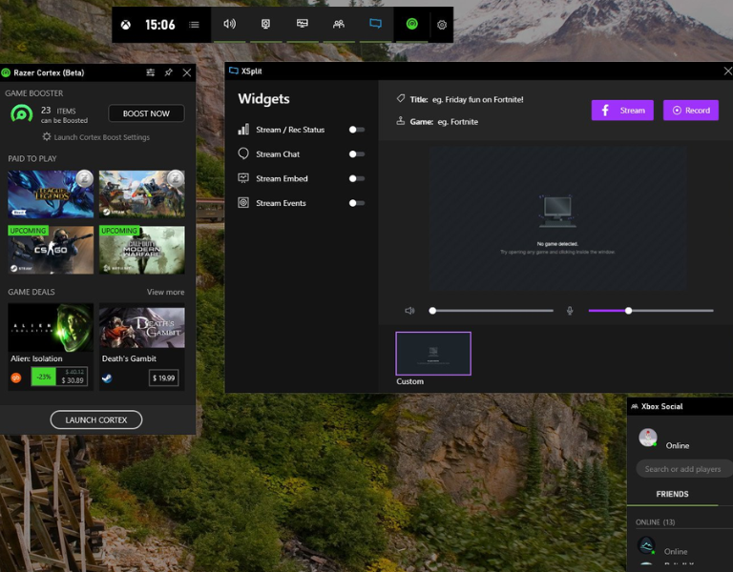Select the Razer Cortex icon on Game Bar
The height and width of the screenshot is (572, 733).
(x=412, y=24)
